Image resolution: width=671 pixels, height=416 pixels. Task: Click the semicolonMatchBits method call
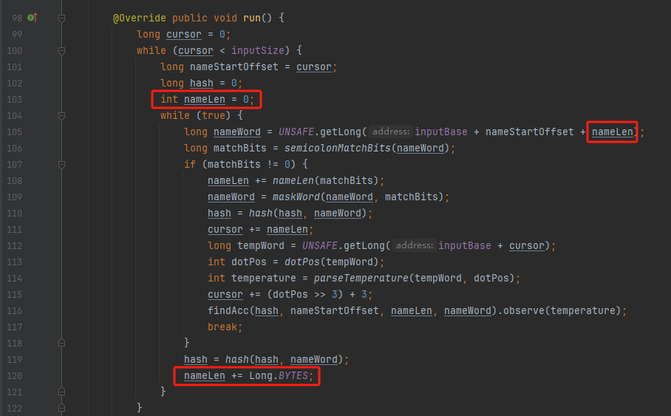[337, 148]
